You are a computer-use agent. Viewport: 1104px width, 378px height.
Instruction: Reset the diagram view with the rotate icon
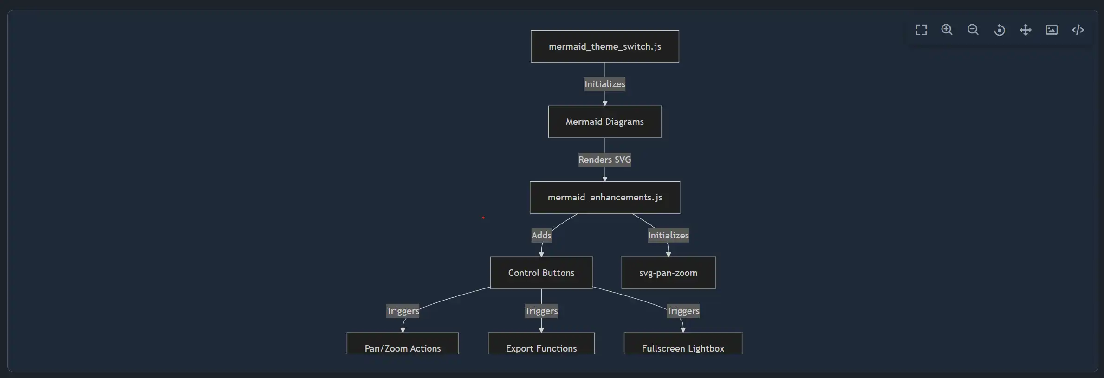[1000, 31]
